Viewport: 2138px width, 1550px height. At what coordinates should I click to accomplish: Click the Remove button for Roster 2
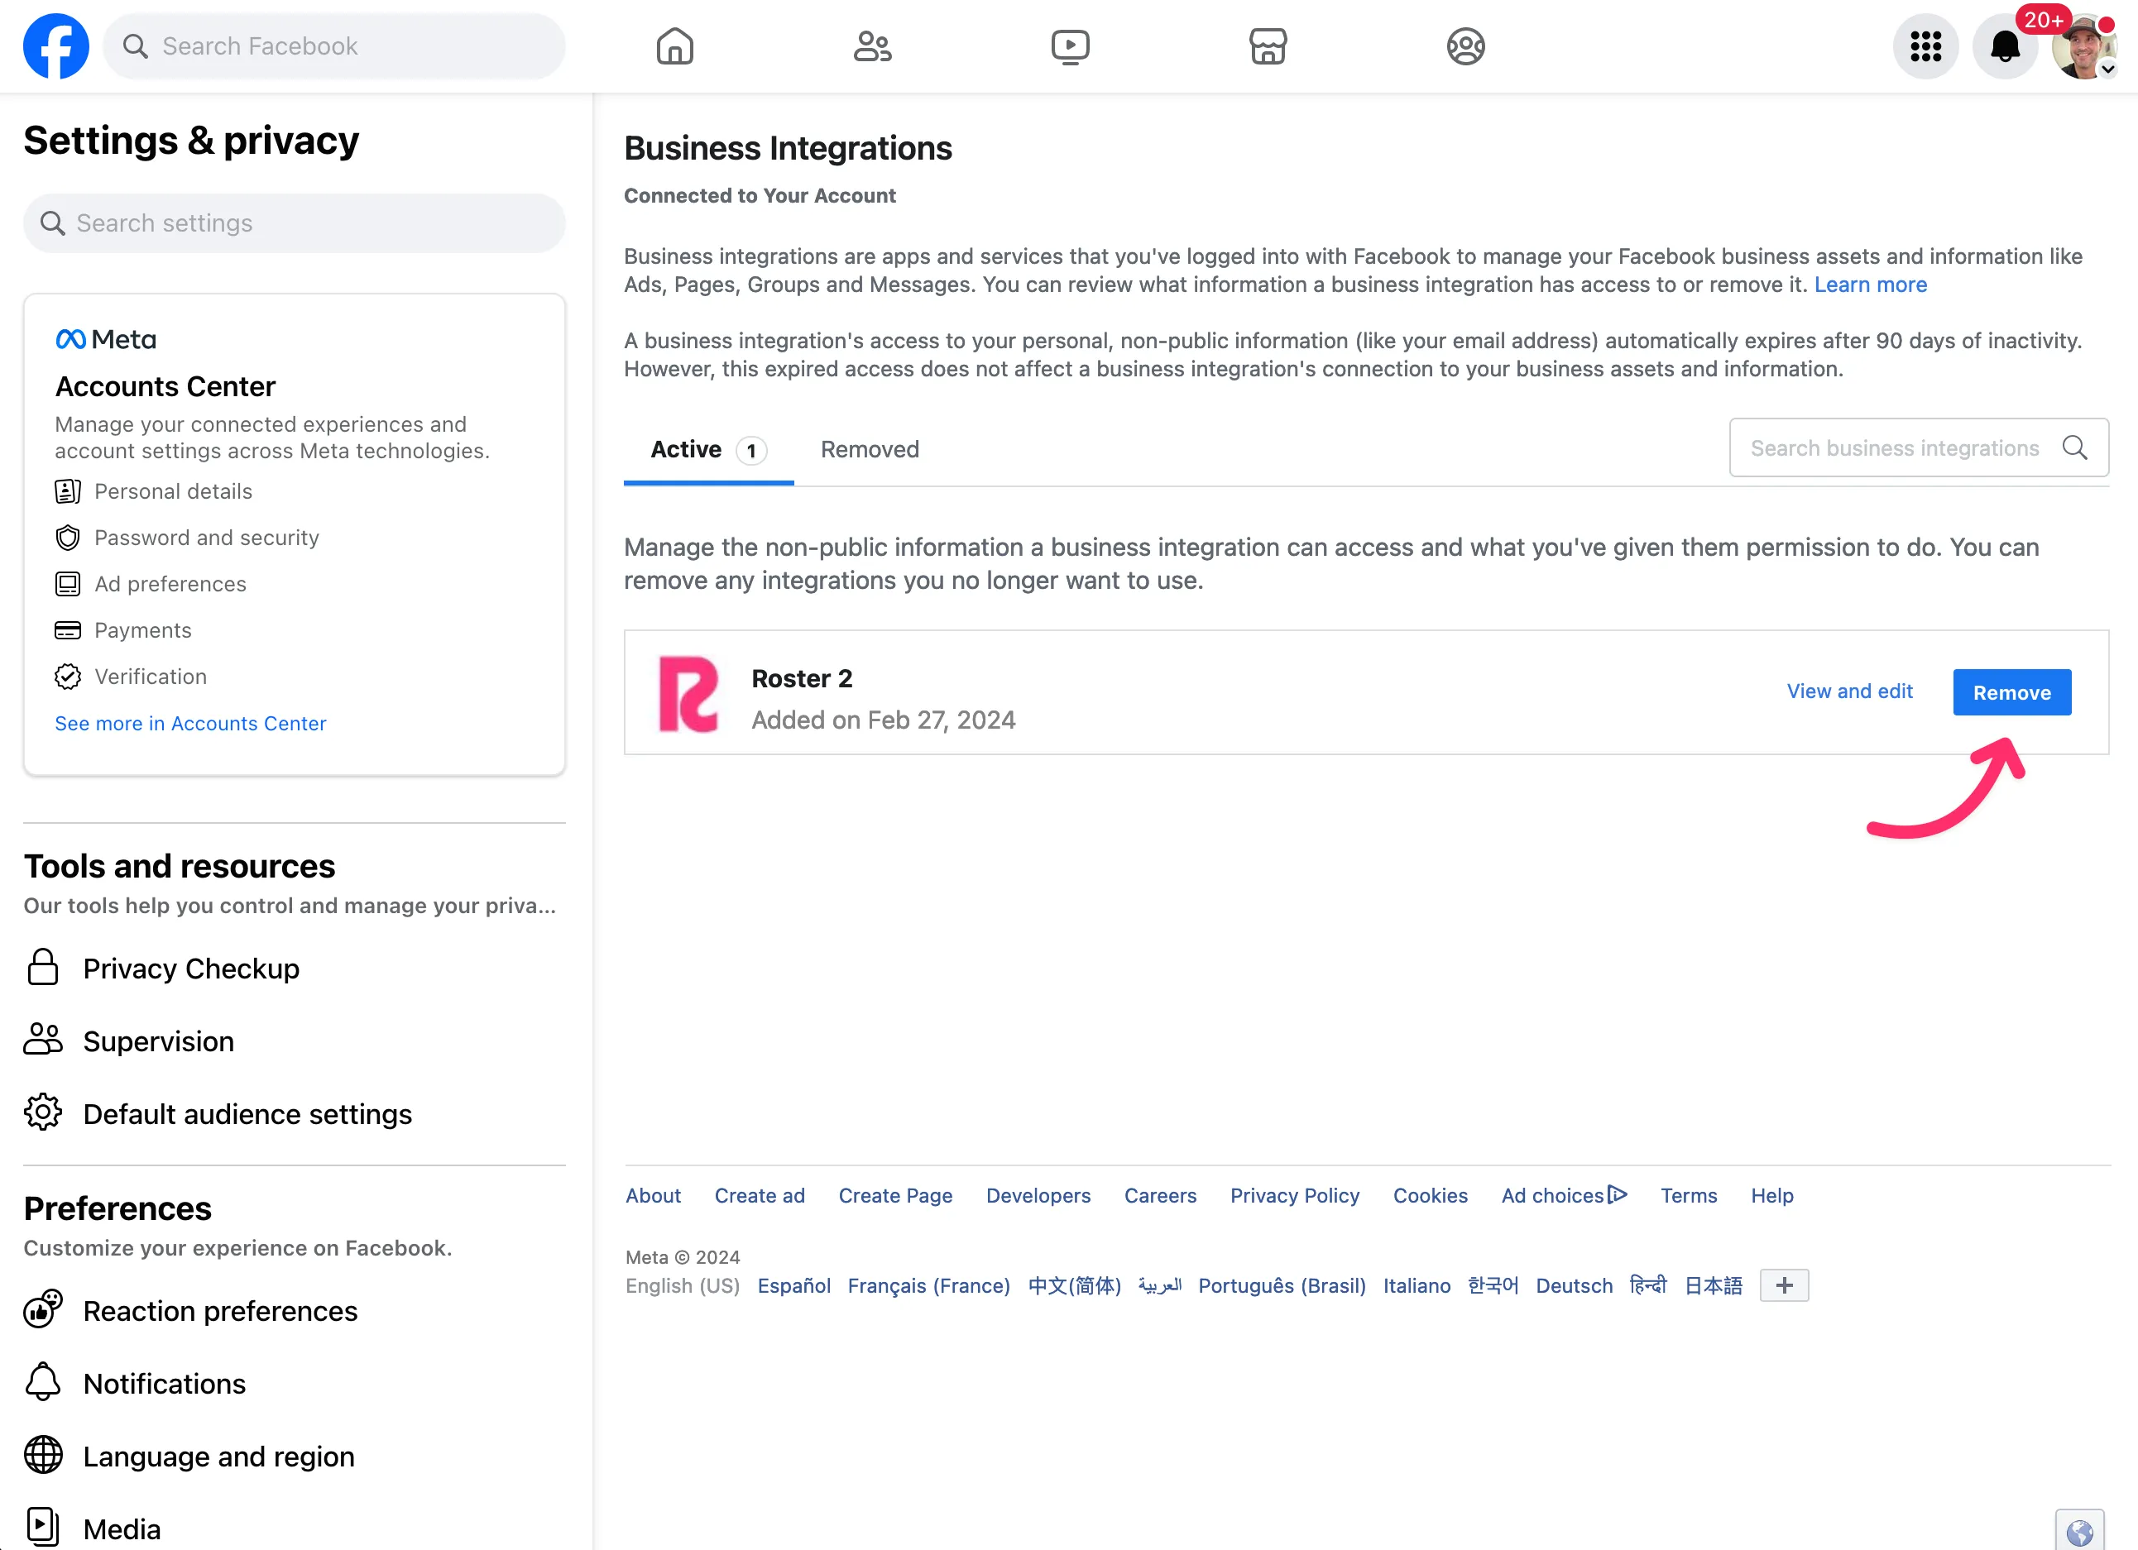(x=2011, y=692)
